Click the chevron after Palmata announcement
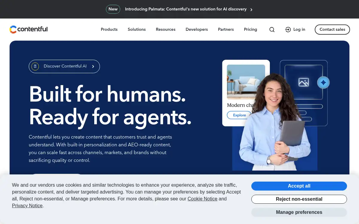 pos(251,10)
